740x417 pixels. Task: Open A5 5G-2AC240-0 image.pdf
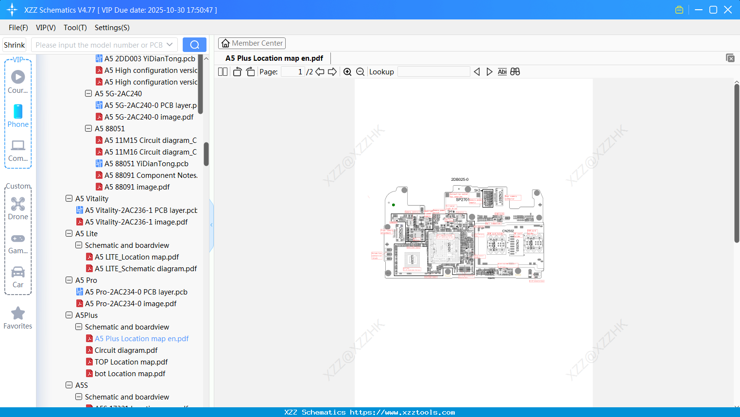(x=145, y=117)
